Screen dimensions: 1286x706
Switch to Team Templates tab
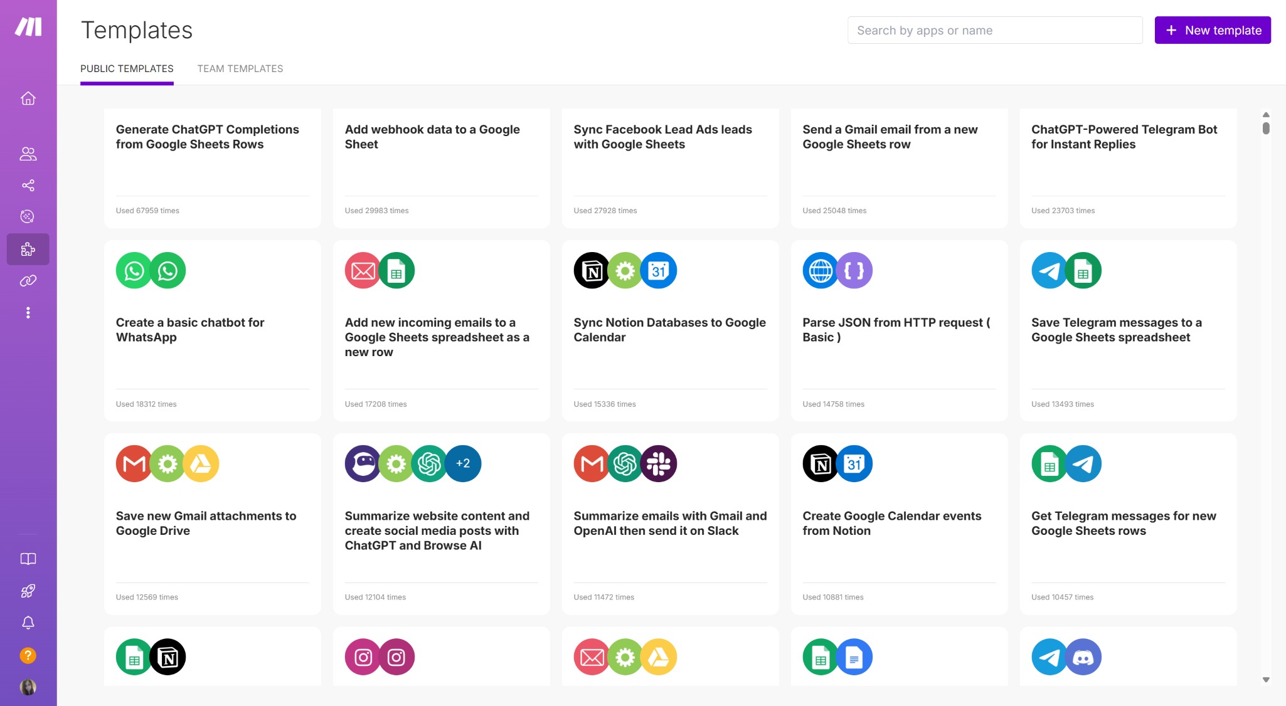tap(240, 69)
